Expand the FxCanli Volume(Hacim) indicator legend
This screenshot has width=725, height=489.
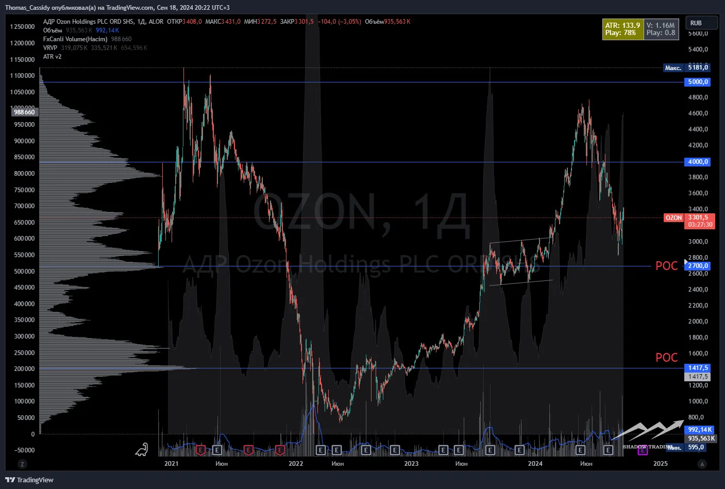(x=75, y=39)
